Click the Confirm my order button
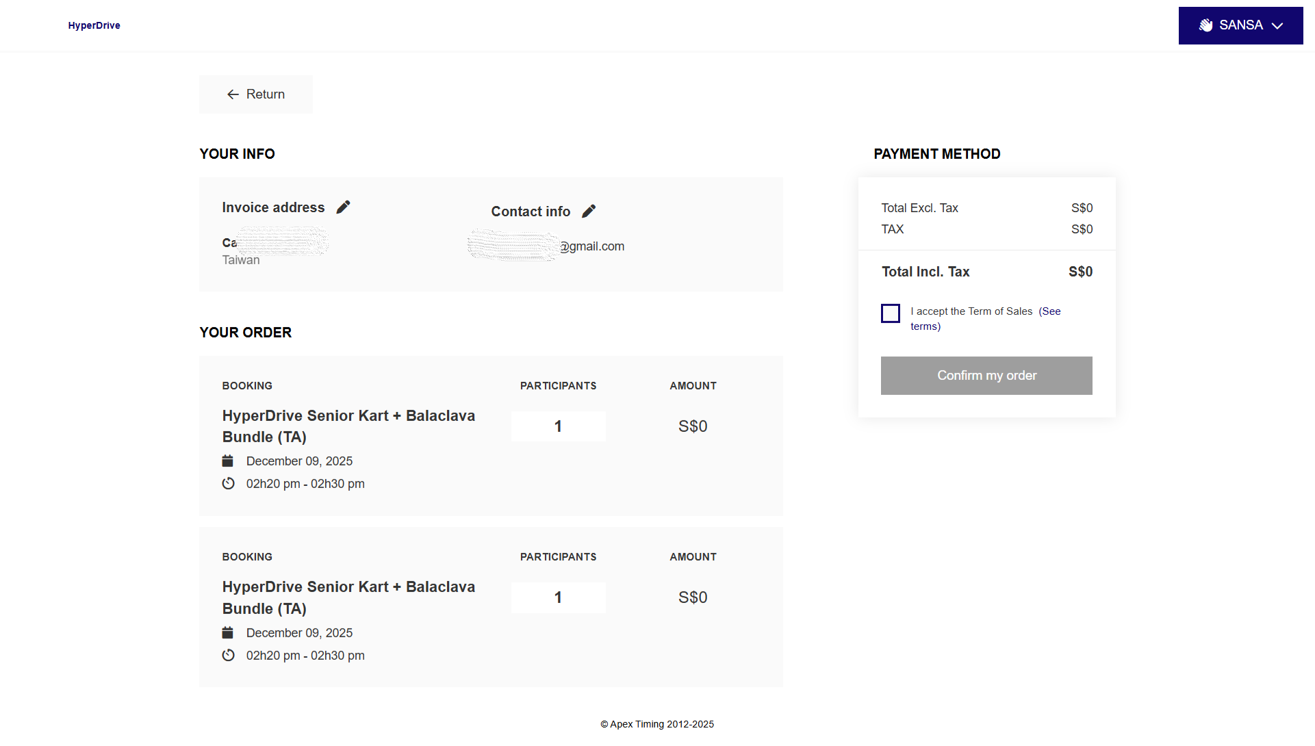Image resolution: width=1315 pixels, height=746 pixels. pos(986,376)
